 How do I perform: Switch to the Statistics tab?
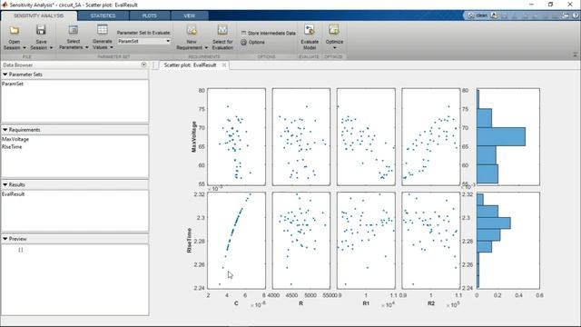tap(103, 15)
